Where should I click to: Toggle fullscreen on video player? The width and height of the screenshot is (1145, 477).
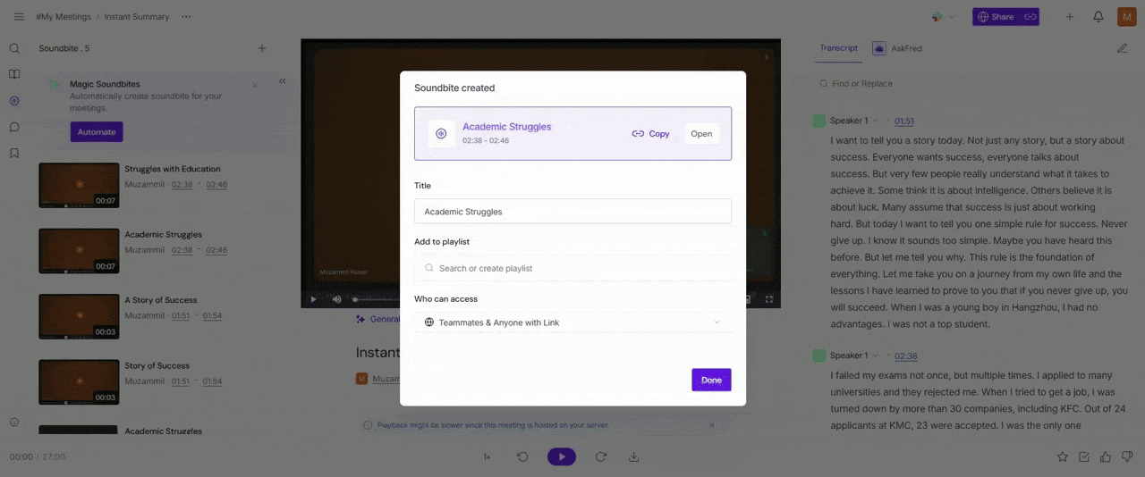click(768, 299)
